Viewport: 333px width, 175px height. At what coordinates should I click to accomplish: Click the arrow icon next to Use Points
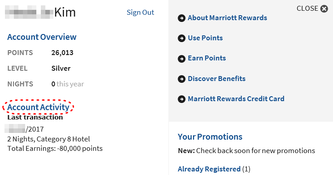click(x=182, y=38)
